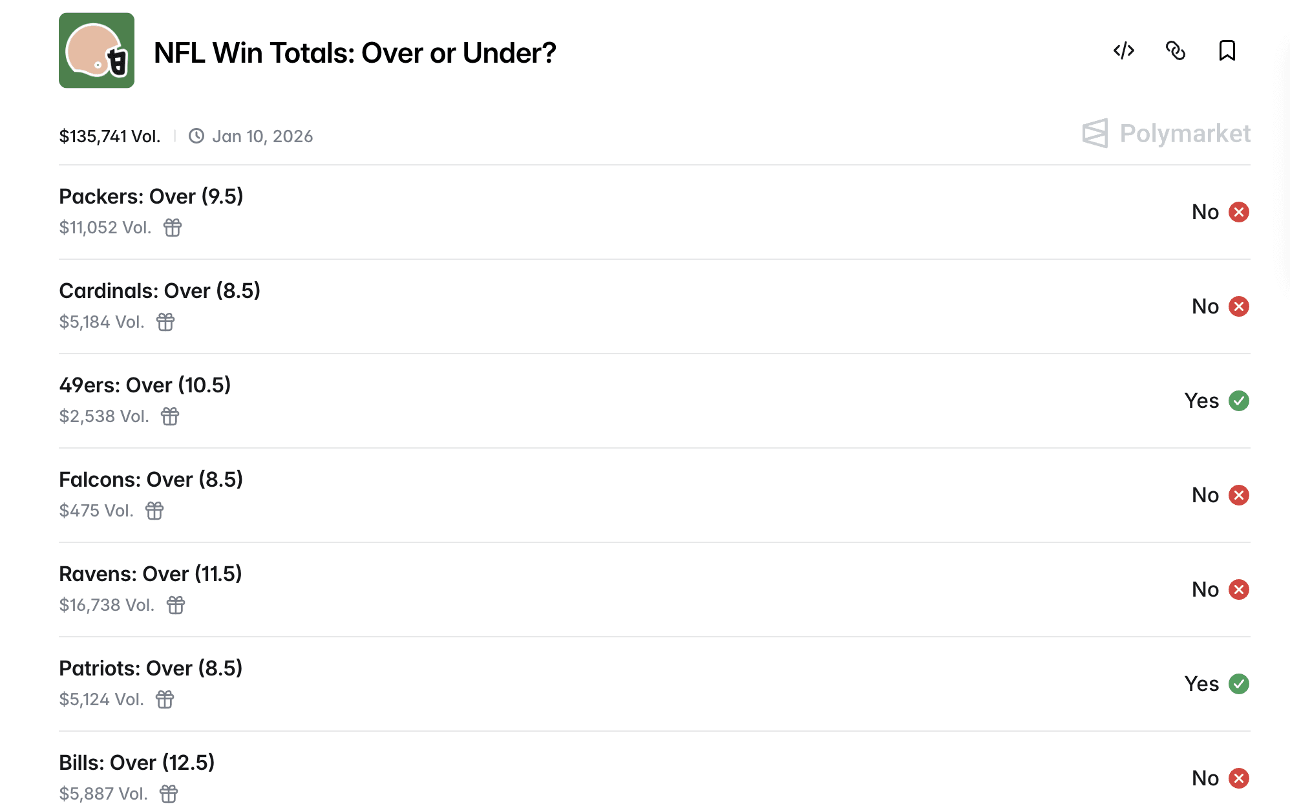Bookmark this NFL Win Totals market
The width and height of the screenshot is (1290, 808).
tap(1227, 50)
